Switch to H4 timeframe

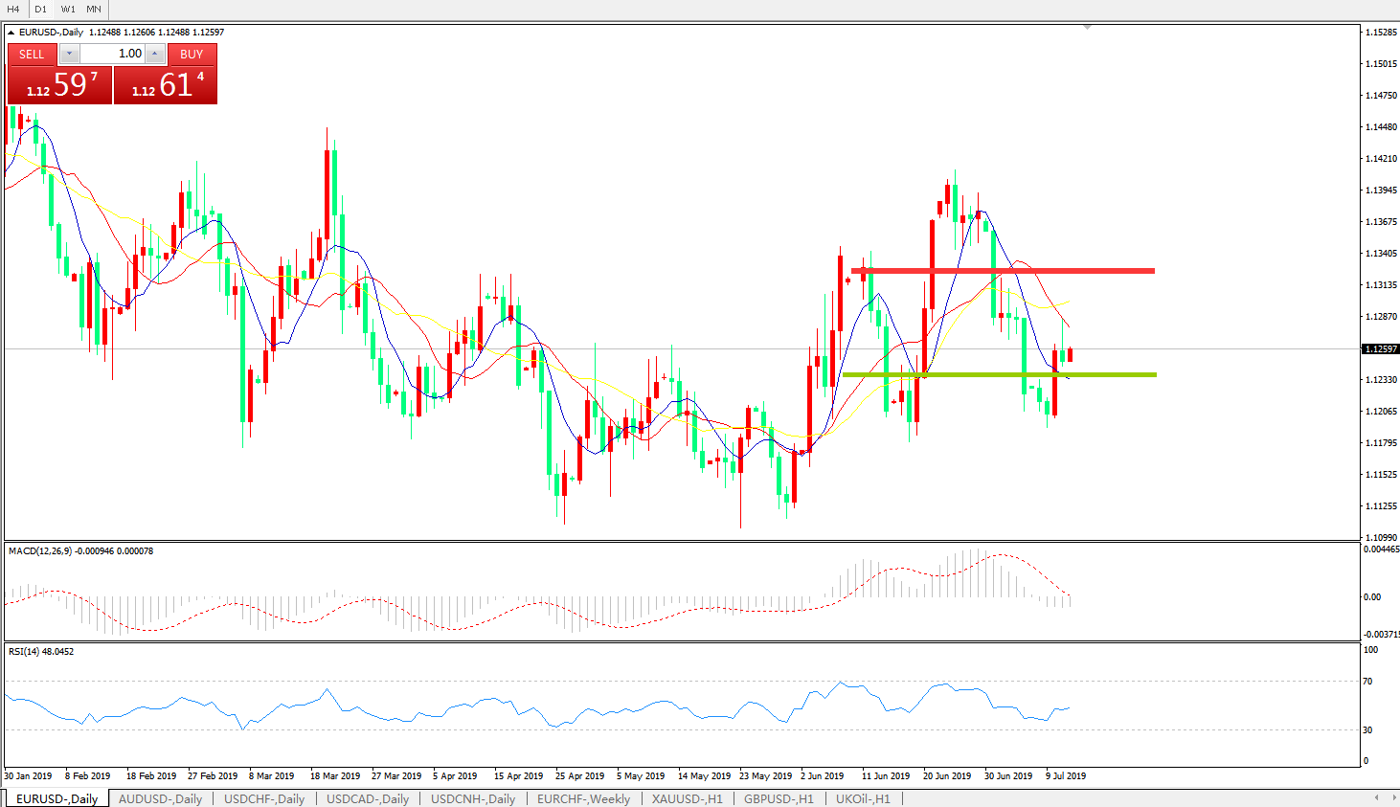[x=13, y=9]
